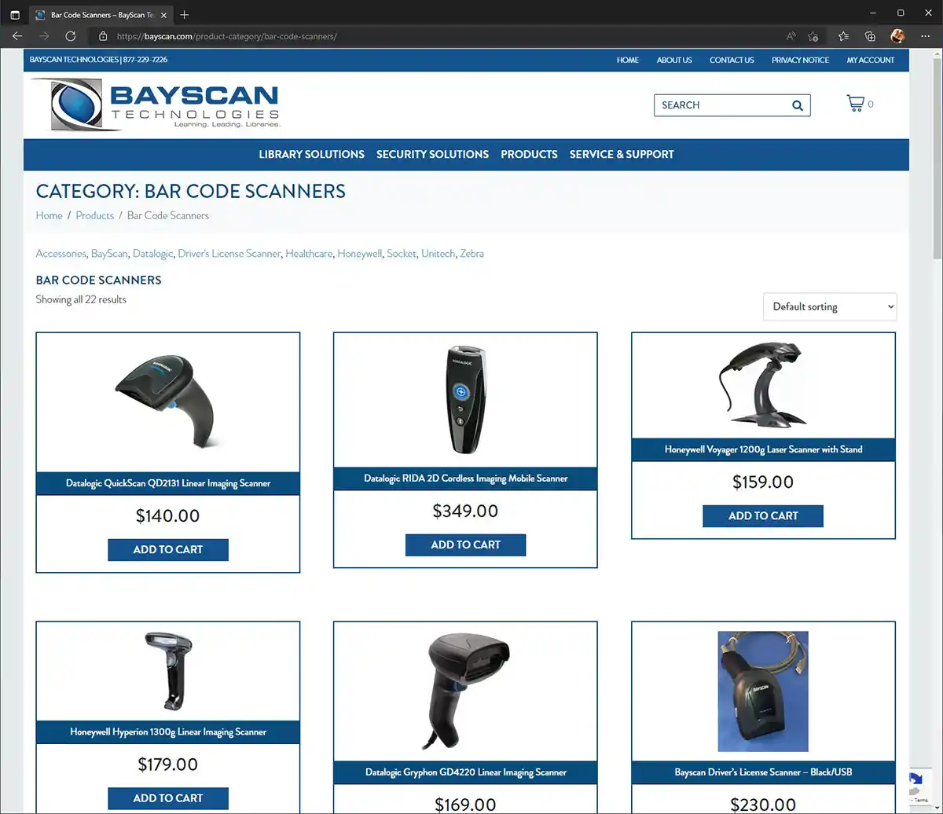Go to the Home top link
The height and width of the screenshot is (814, 943).
[x=628, y=60]
